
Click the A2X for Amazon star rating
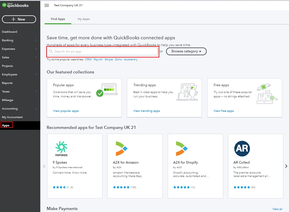point(121,187)
